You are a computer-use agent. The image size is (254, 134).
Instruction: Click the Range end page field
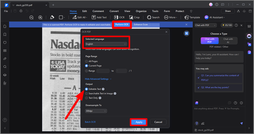point(121,71)
